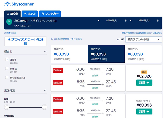
Task: Collapse the 出発時刻 filter section
Action: point(45,90)
